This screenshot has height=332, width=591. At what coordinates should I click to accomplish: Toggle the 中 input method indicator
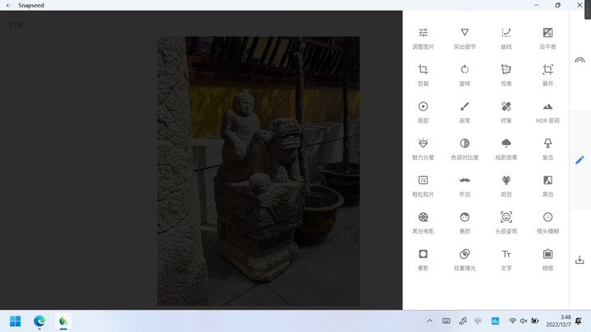click(x=478, y=321)
